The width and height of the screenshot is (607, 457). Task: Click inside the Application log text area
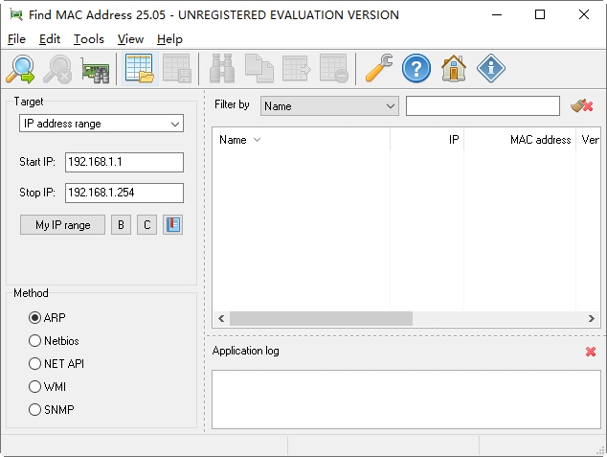tap(406, 400)
